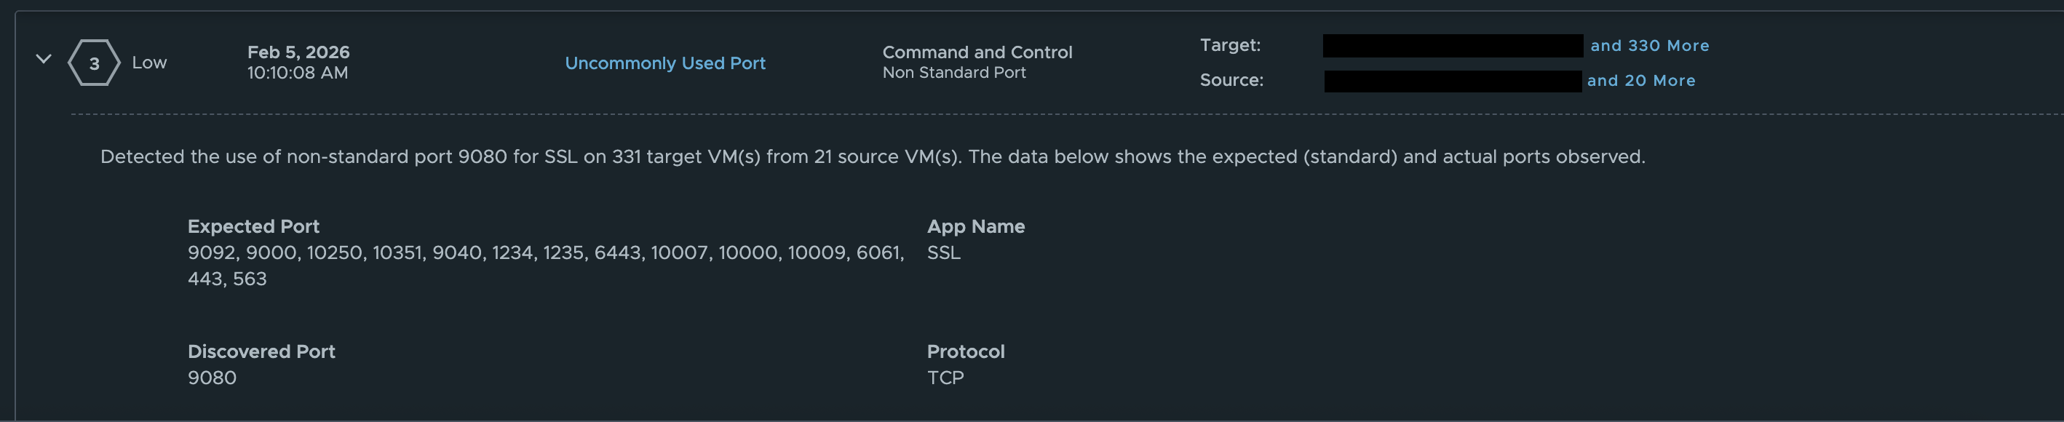
Task: Click the TCP protocol value
Action: coord(945,378)
